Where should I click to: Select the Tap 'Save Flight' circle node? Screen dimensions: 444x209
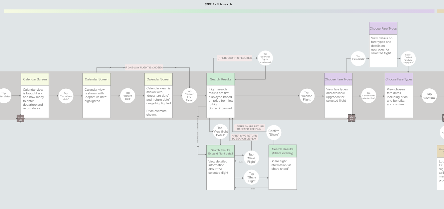(x=251, y=158)
